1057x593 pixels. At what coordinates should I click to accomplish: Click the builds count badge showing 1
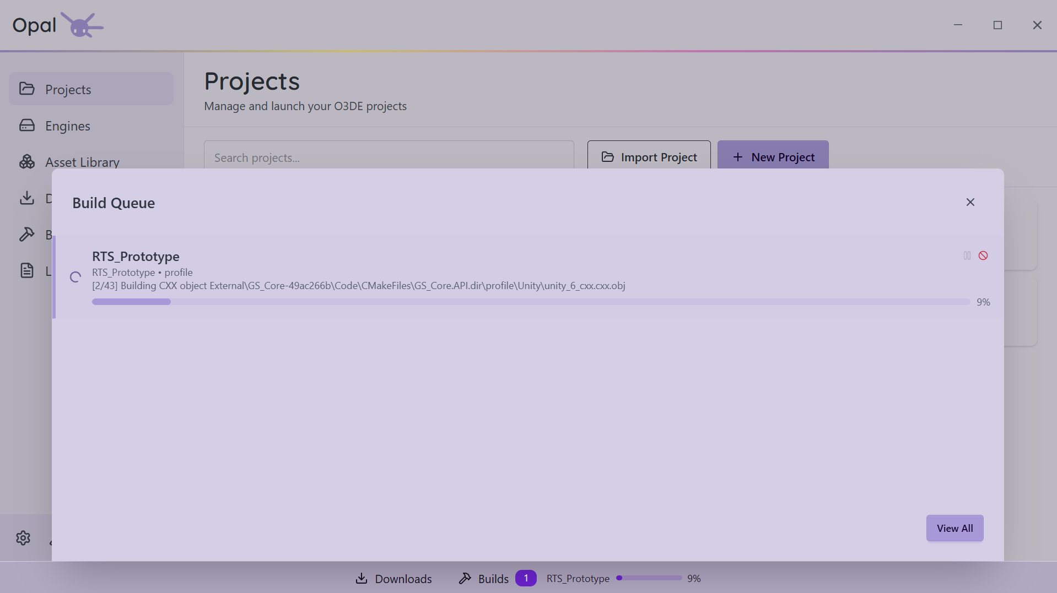pos(526,578)
